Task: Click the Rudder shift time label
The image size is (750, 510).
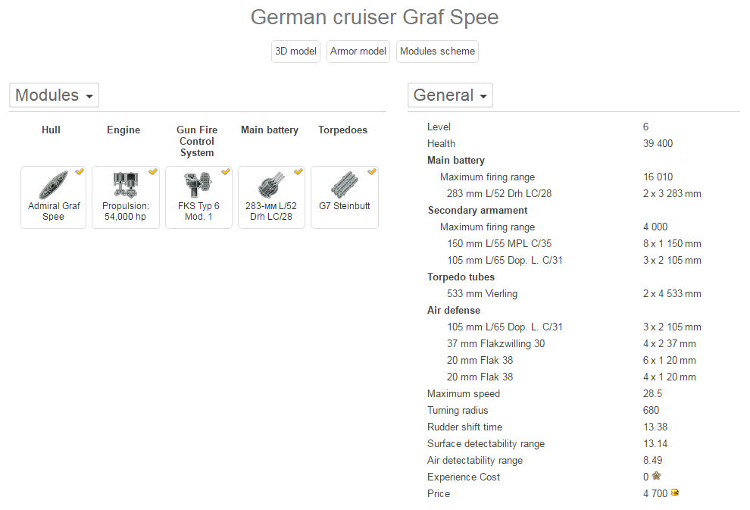Action: pyautogui.click(x=465, y=427)
